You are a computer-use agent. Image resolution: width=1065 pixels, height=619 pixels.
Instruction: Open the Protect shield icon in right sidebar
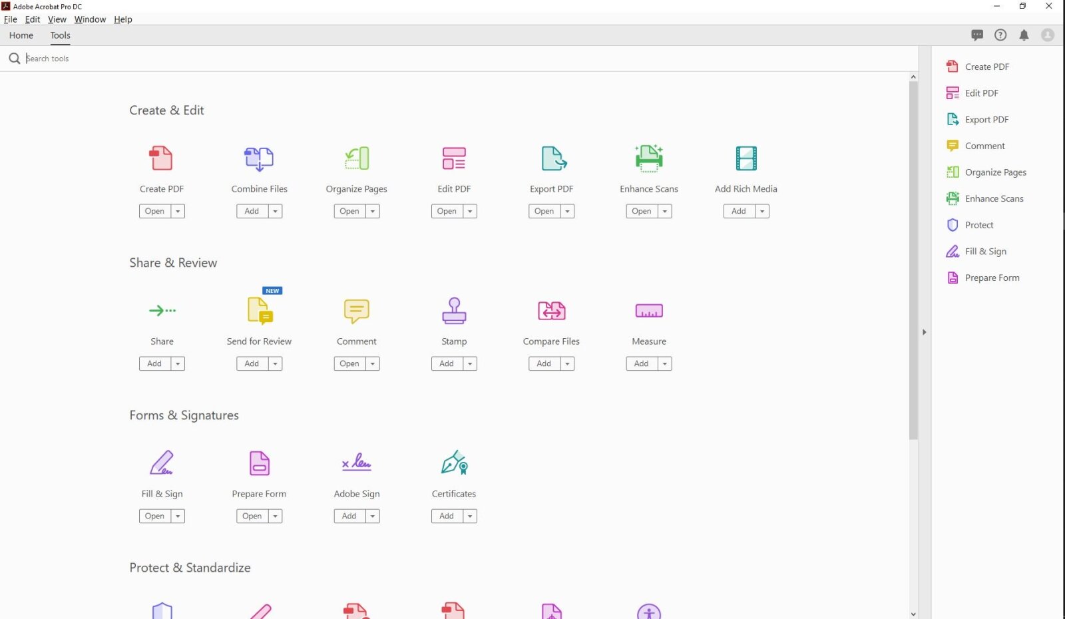(953, 225)
